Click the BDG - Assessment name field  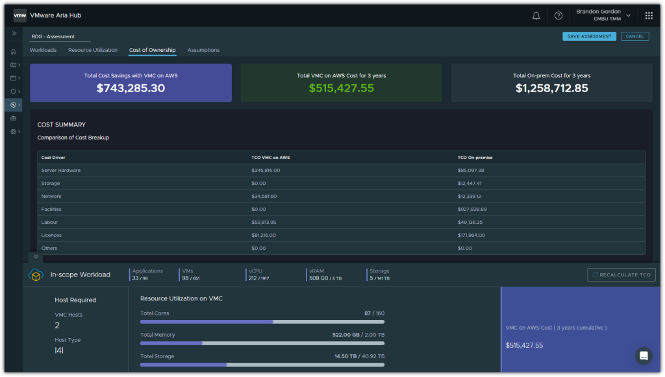click(x=60, y=37)
